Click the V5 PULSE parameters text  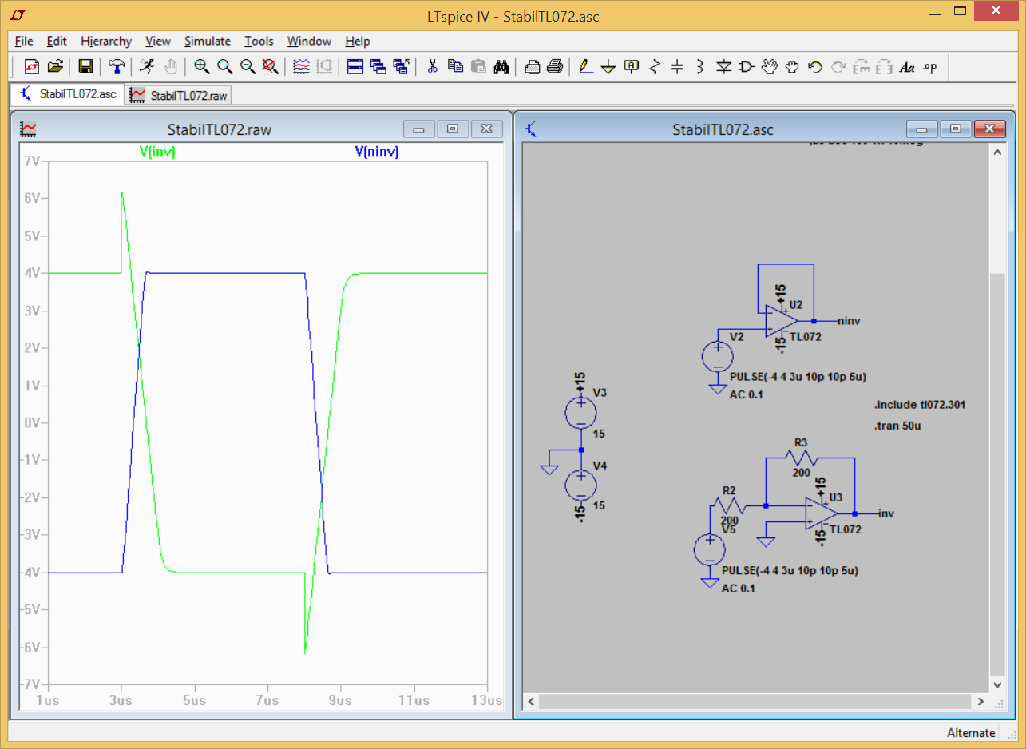(x=790, y=571)
